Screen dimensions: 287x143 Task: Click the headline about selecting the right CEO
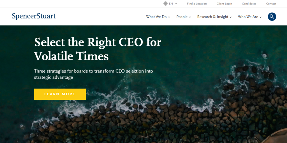98,49
